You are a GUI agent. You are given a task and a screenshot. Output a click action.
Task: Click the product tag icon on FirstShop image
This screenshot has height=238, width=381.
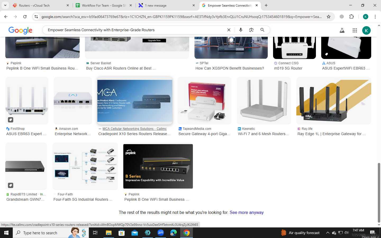(10, 120)
